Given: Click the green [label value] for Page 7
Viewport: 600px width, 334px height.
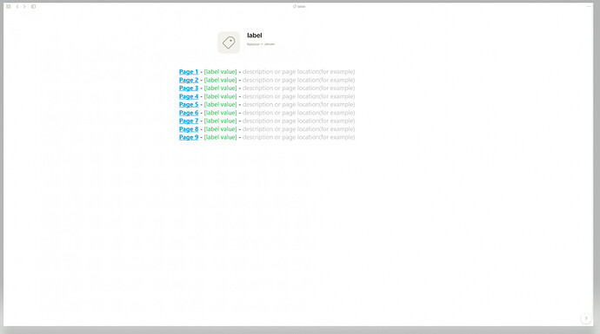Looking at the screenshot, I should click(x=220, y=121).
